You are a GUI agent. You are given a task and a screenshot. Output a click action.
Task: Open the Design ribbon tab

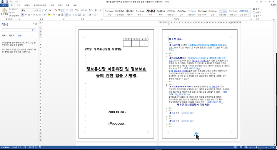pos(27,5)
